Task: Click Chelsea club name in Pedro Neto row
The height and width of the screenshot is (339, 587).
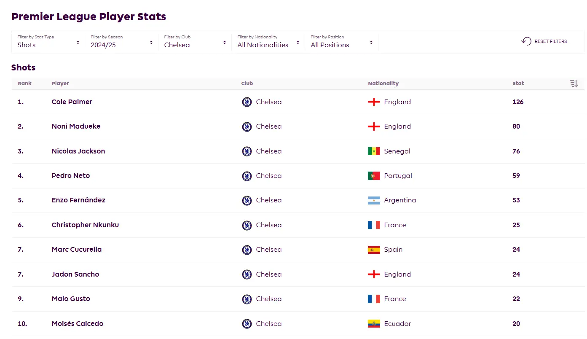Action: click(269, 176)
